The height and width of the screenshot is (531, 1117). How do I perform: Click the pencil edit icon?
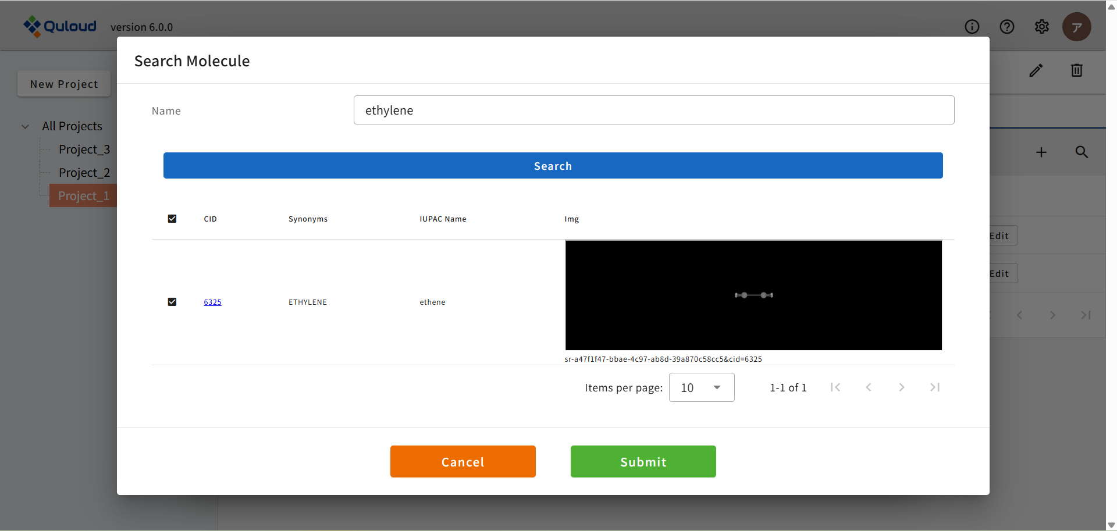click(1036, 70)
